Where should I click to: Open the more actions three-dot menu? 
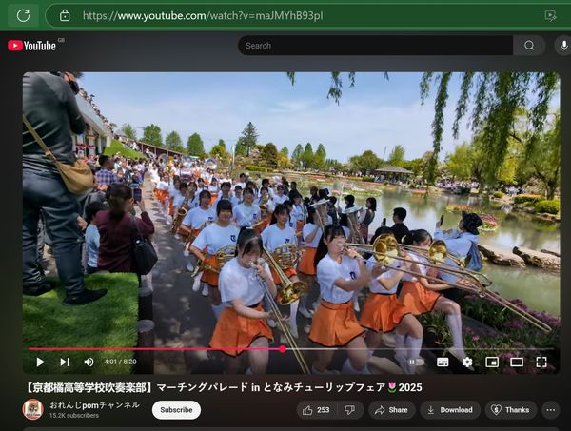point(551,410)
